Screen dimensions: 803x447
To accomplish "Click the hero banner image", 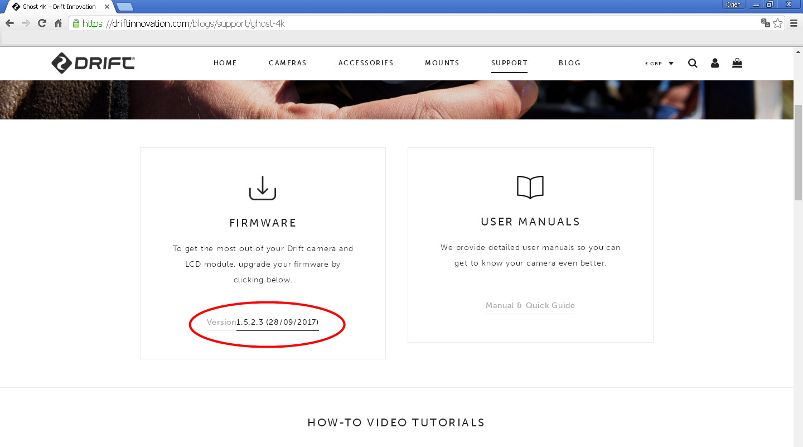I will (x=396, y=99).
